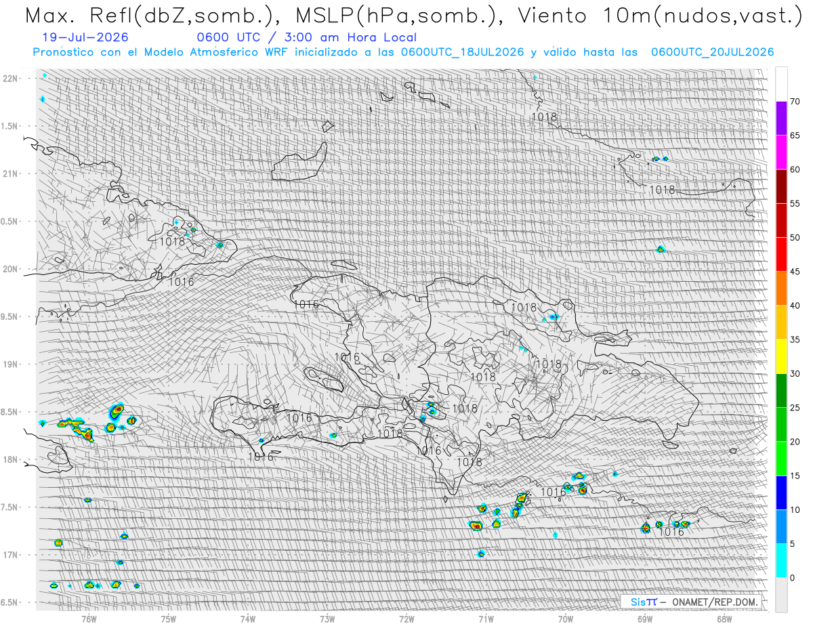Click the 6.5N latitude axis label

click(x=9, y=603)
